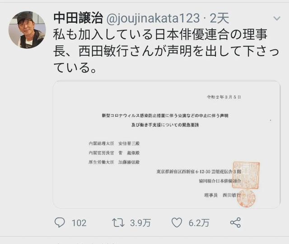Viewport: 289px width, 244px height.
Task: Click the red square seal on document
Action: pyautogui.click(x=246, y=175)
